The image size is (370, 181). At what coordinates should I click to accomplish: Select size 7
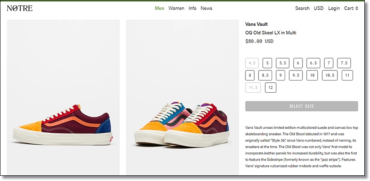point(329,63)
